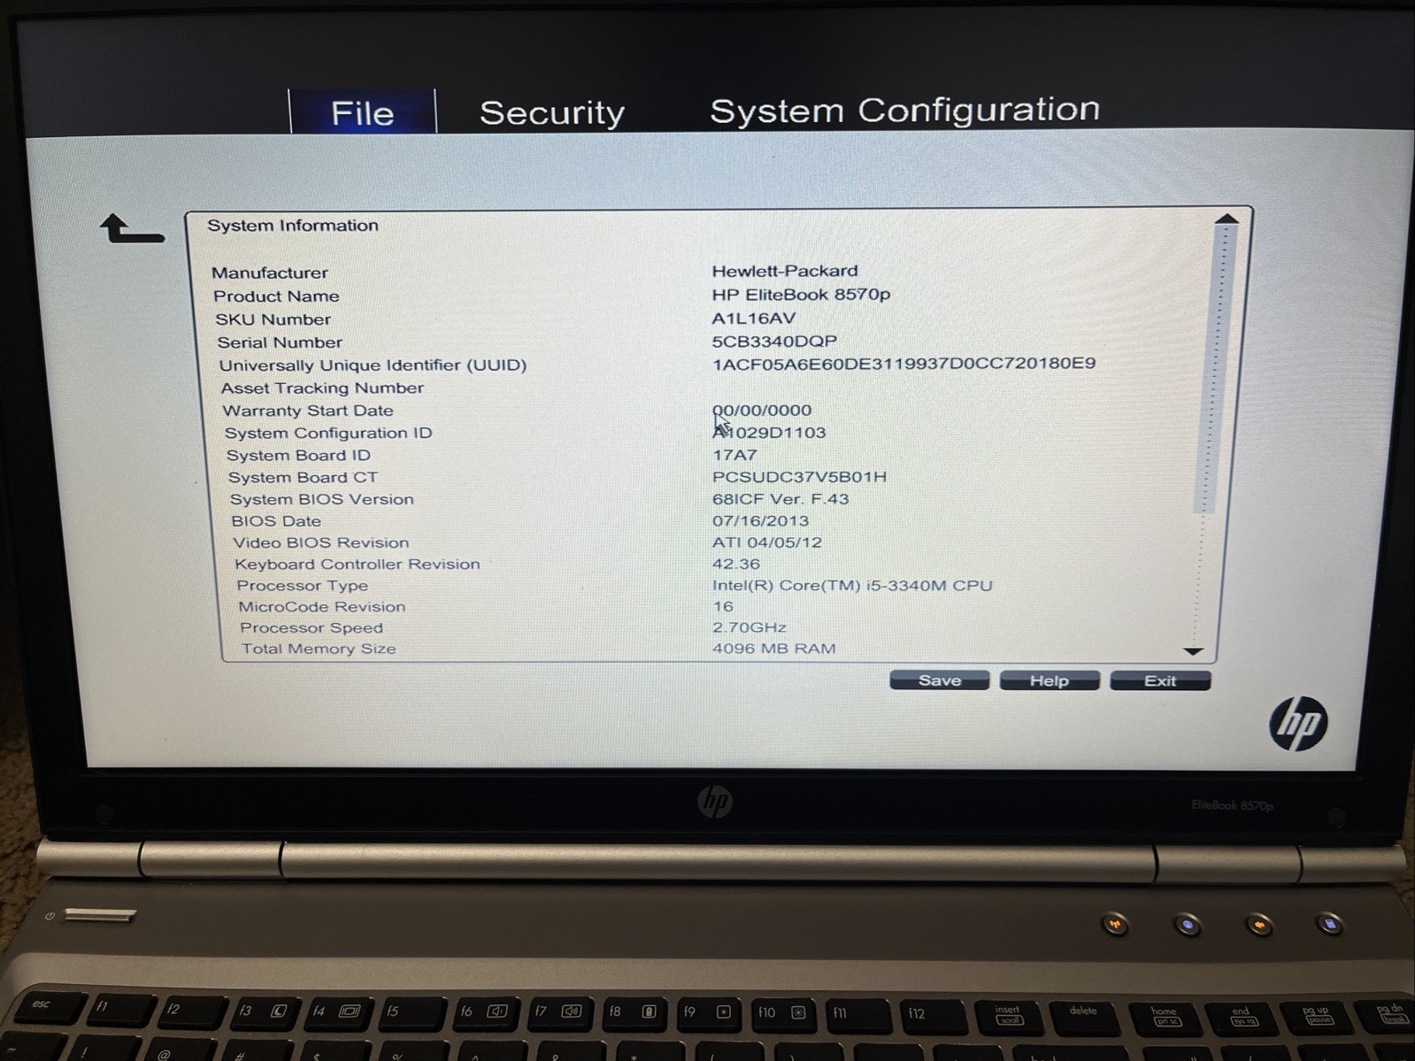The image size is (1415, 1061).
Task: Select Warranty Start Date value 00/00/0000
Action: click(x=762, y=410)
